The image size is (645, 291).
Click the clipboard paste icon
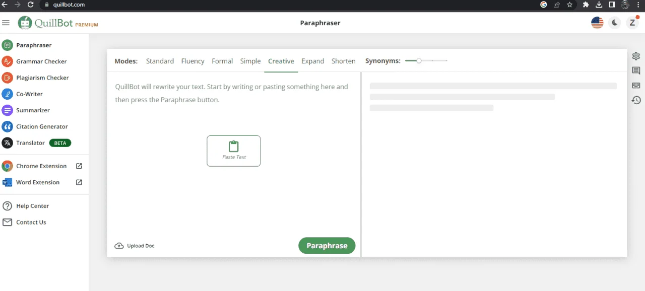pos(234,147)
